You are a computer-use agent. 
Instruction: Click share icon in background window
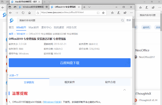153,7
